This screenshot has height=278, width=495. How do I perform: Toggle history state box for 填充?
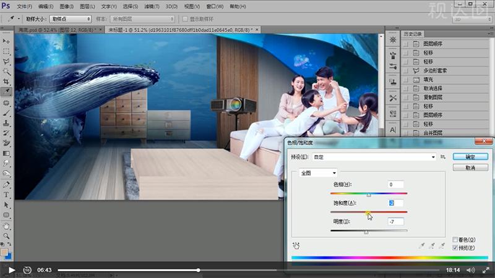(406, 80)
